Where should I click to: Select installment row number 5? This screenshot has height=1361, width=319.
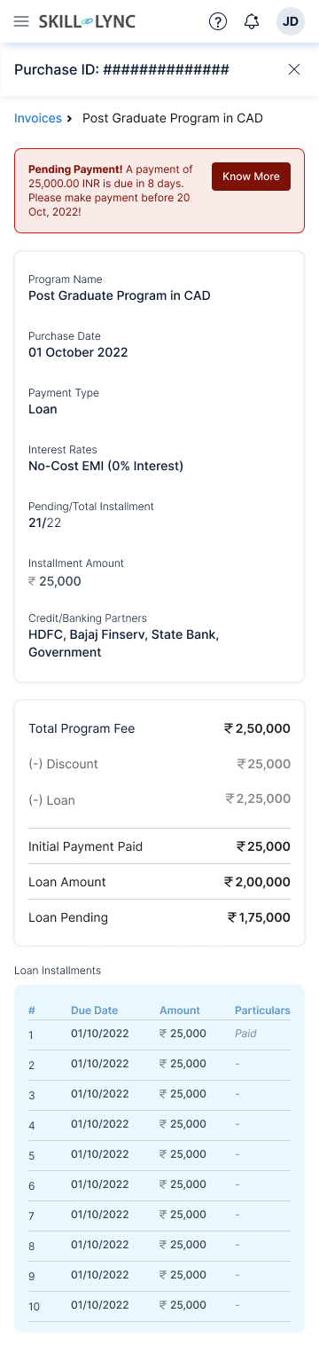(159, 1155)
